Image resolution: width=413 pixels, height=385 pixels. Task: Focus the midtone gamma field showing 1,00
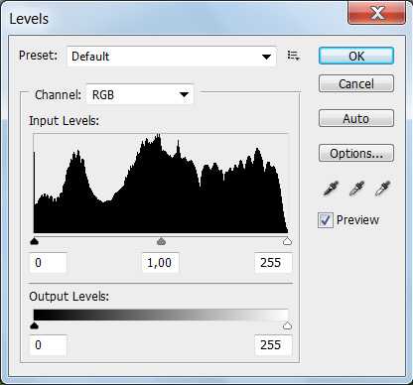161,263
